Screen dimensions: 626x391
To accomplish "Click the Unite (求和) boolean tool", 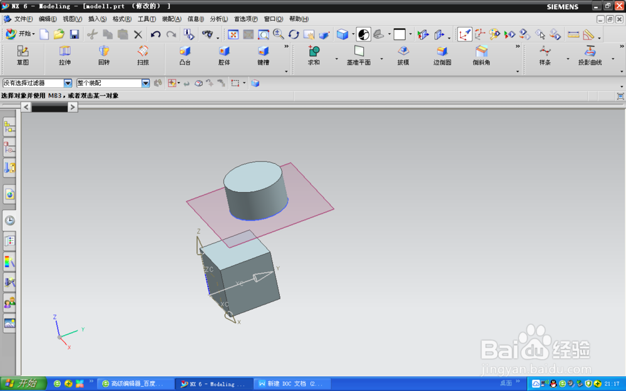I will 314,55.
